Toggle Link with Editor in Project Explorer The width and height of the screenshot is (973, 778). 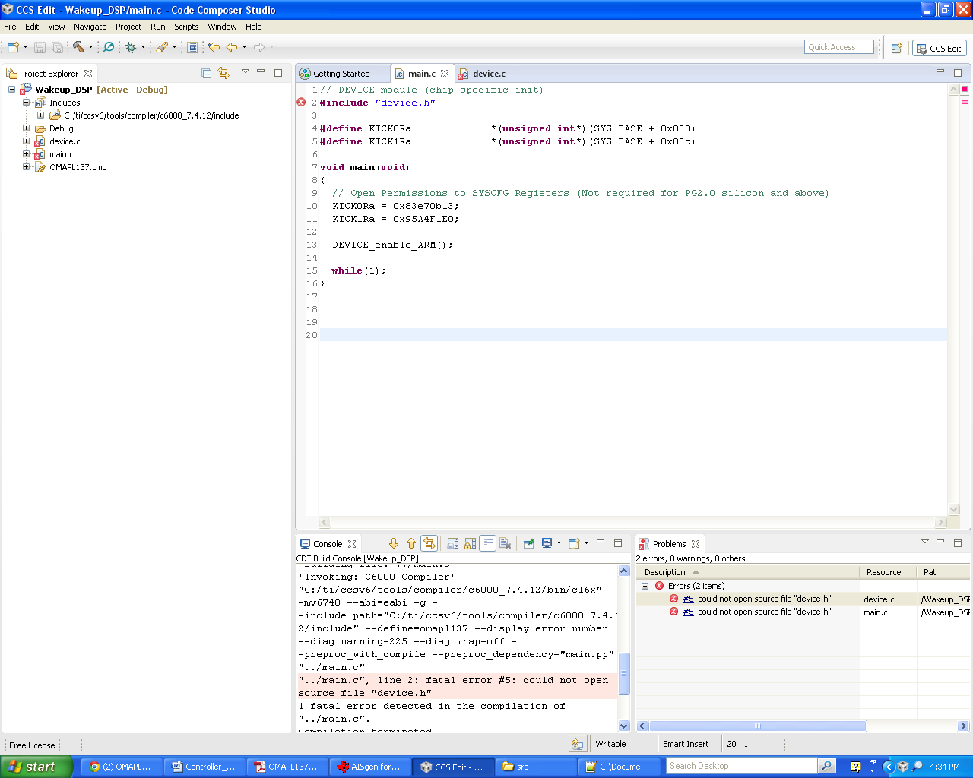click(x=223, y=73)
